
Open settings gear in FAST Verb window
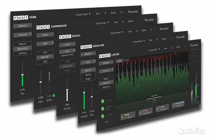[x=105, y=13]
